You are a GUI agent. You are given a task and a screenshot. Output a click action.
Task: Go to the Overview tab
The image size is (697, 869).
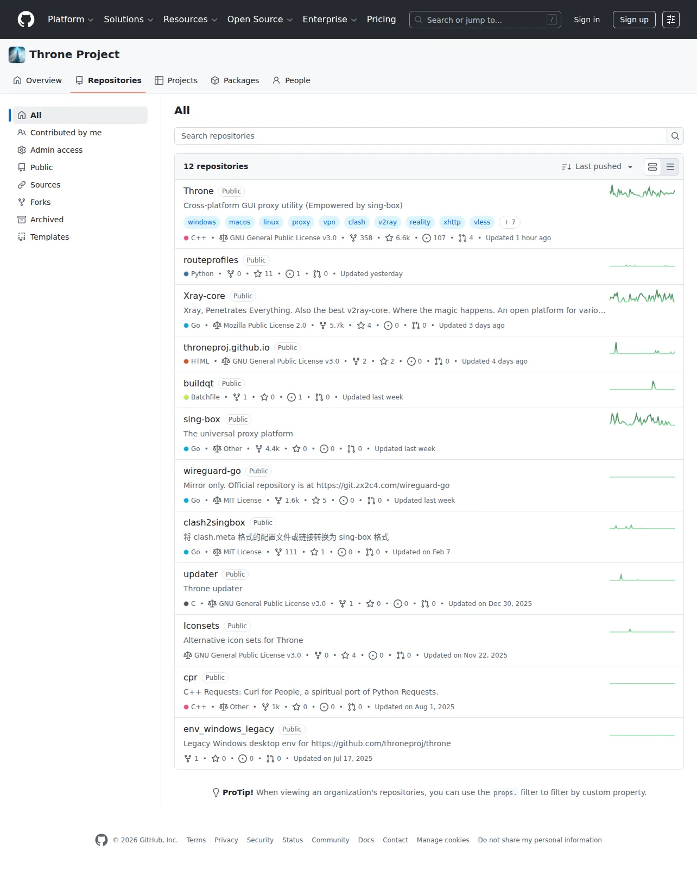(37, 80)
